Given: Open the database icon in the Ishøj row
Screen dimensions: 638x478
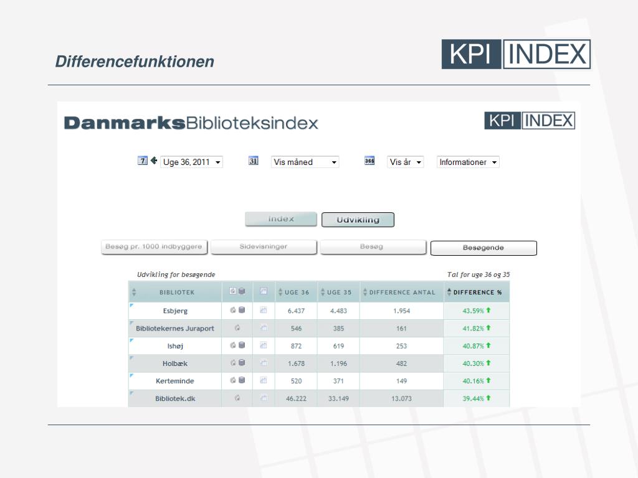Looking at the screenshot, I should pos(242,345).
